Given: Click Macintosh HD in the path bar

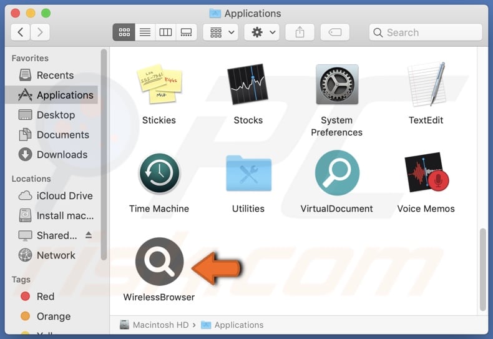Looking at the screenshot, I should (154, 325).
